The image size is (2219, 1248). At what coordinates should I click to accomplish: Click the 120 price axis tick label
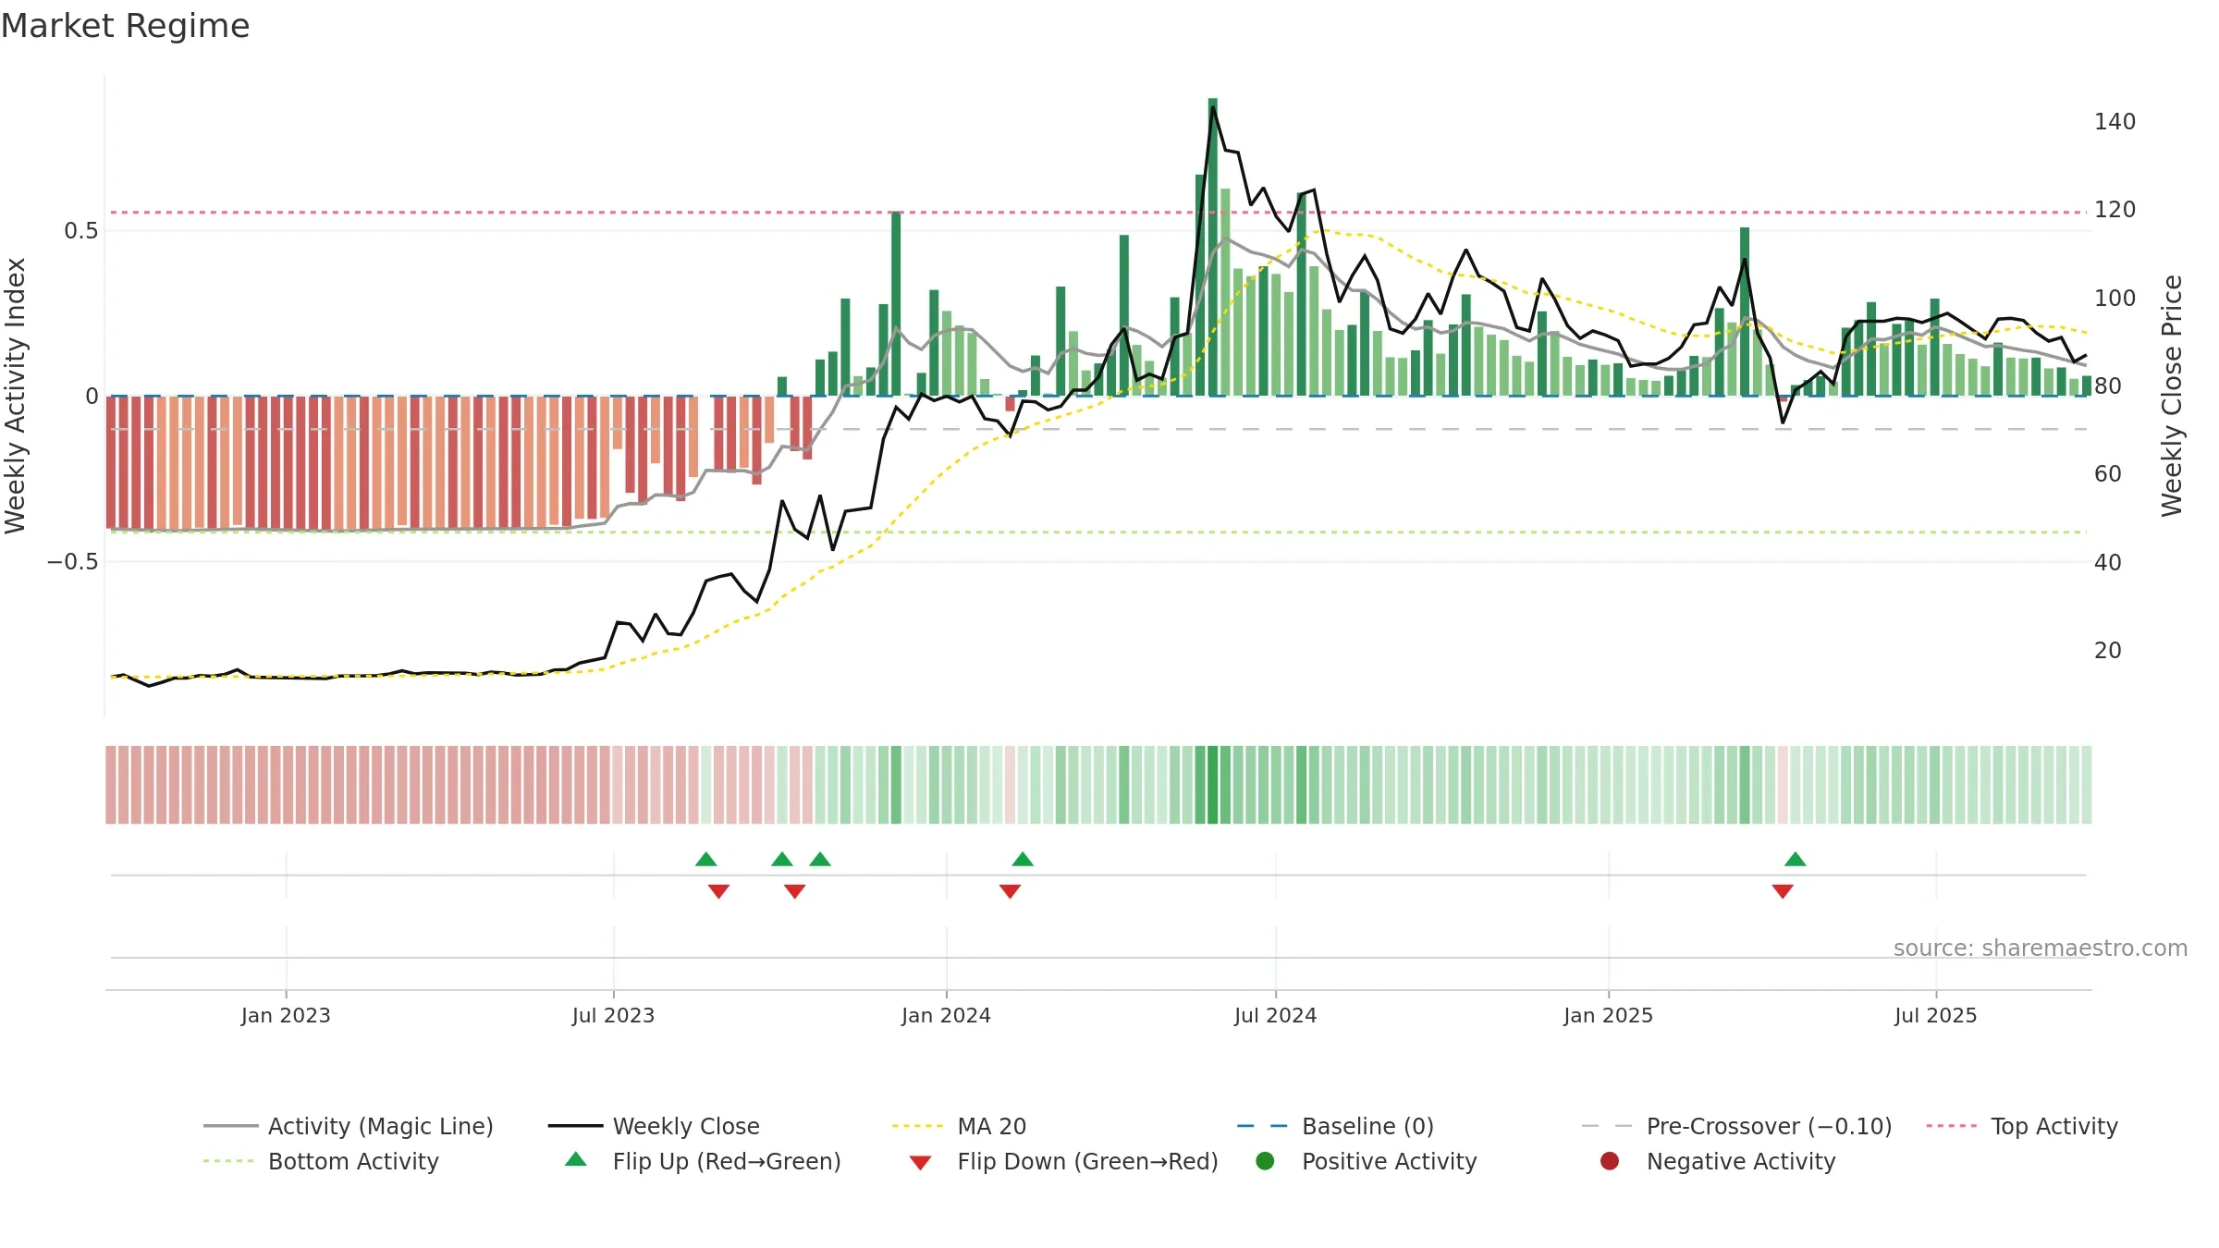click(x=2115, y=210)
